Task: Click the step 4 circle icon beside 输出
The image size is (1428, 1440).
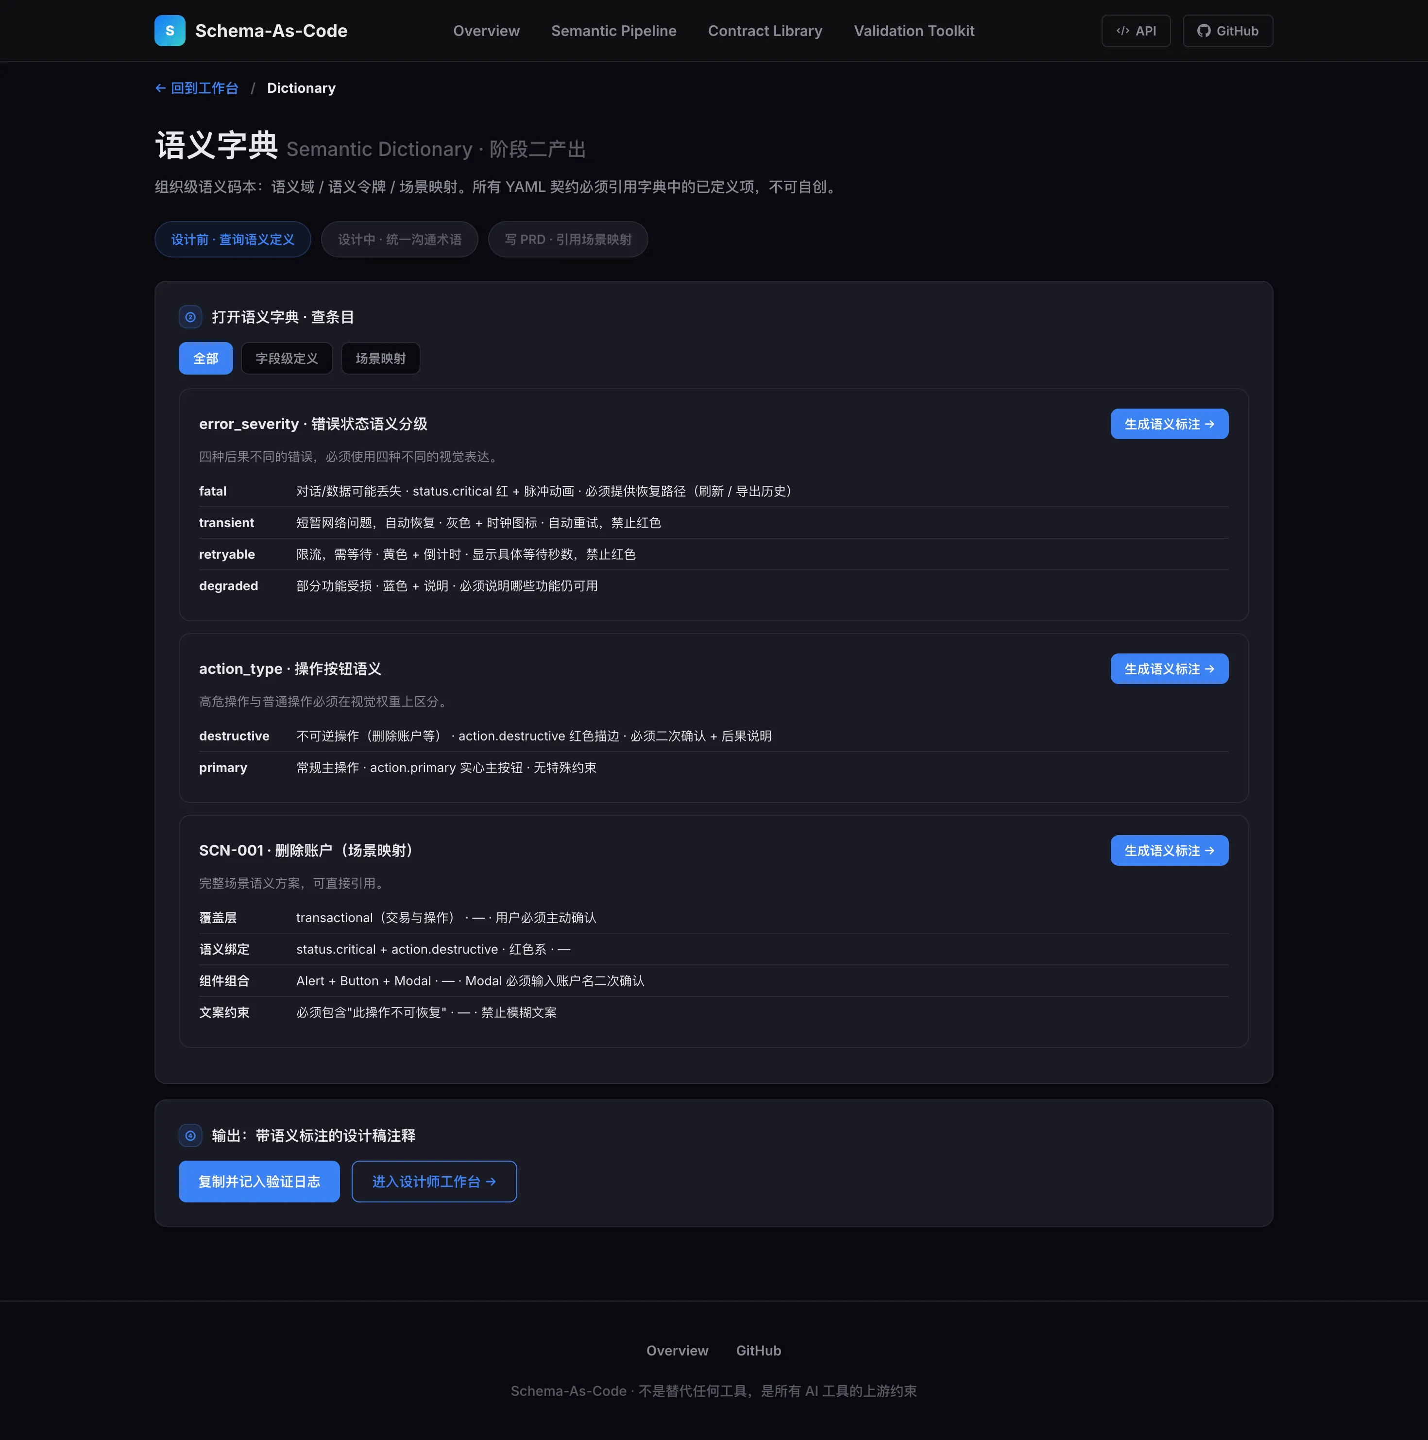Action: 191,1135
